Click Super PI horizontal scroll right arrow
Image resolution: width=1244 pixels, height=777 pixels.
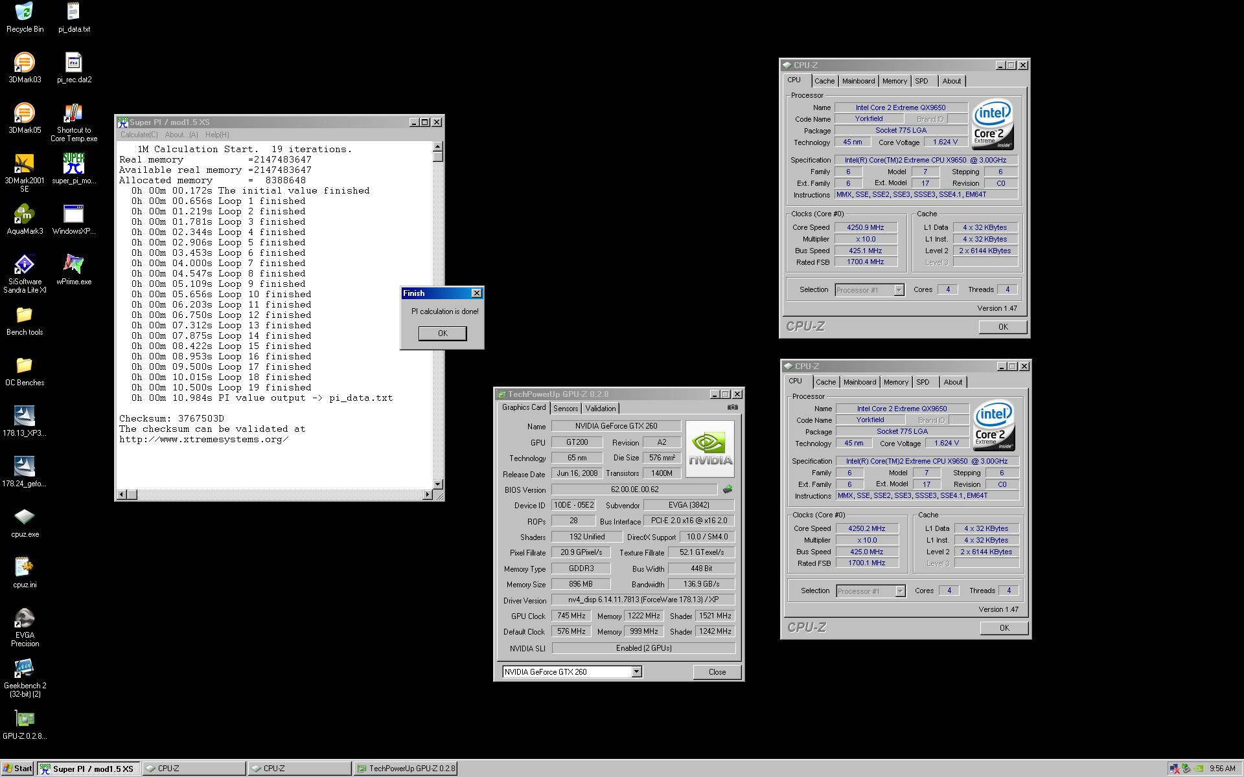tap(427, 495)
